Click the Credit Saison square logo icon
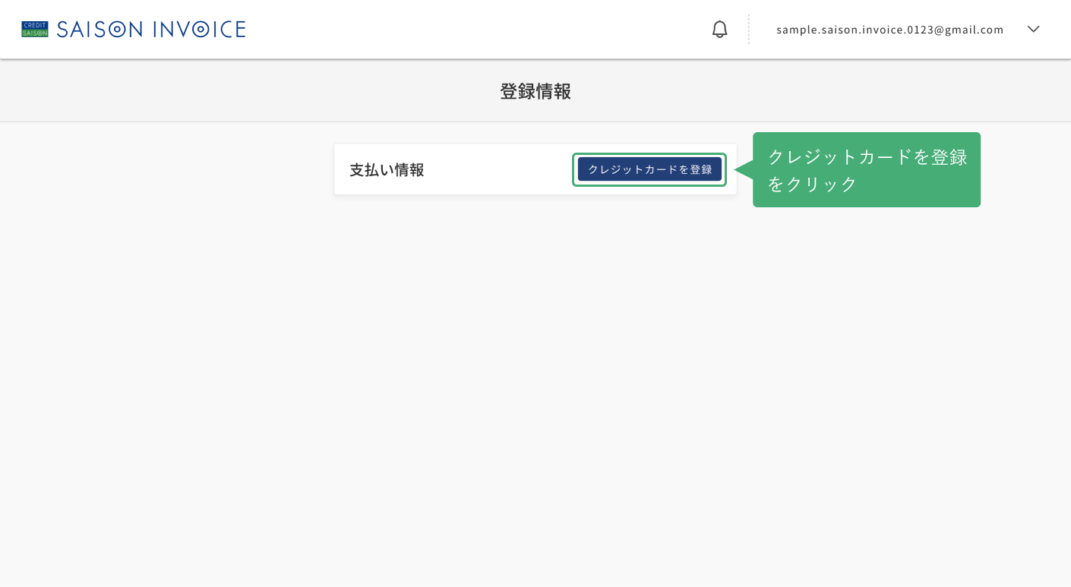The width and height of the screenshot is (1071, 587). point(35,30)
